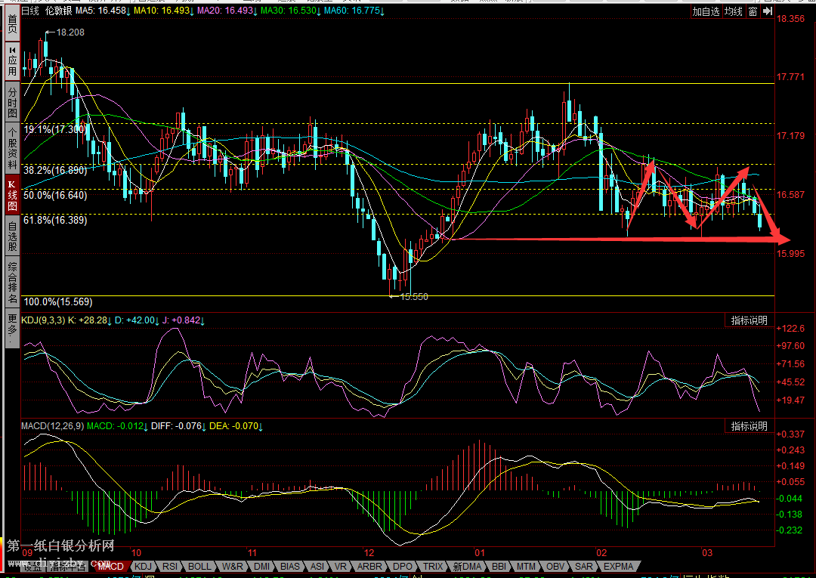
Task: Open the 首页 home sidebar tab
Action: 12,24
